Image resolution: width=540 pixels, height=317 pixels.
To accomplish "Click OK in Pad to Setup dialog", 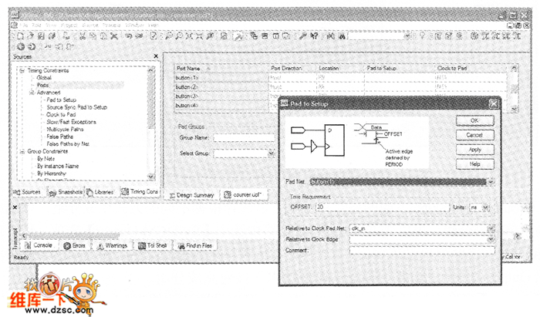I will click(x=474, y=121).
